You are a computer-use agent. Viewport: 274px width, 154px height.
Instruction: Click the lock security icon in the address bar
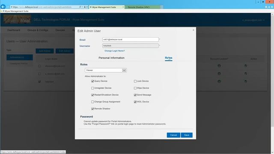(85, 7)
